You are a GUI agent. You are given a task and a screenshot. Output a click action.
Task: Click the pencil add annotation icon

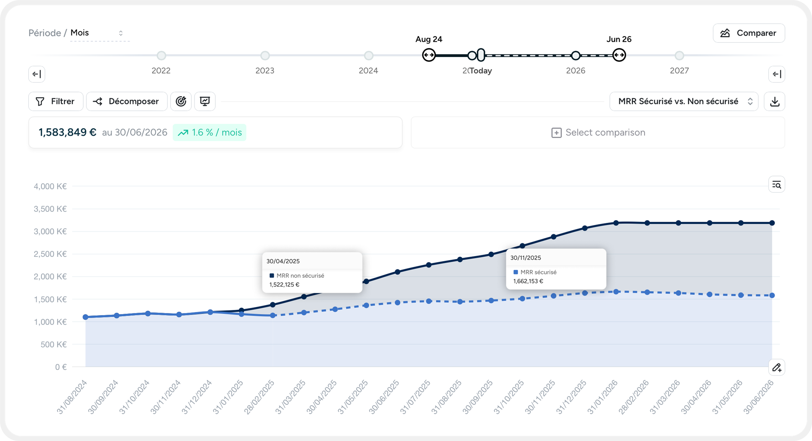point(776,368)
